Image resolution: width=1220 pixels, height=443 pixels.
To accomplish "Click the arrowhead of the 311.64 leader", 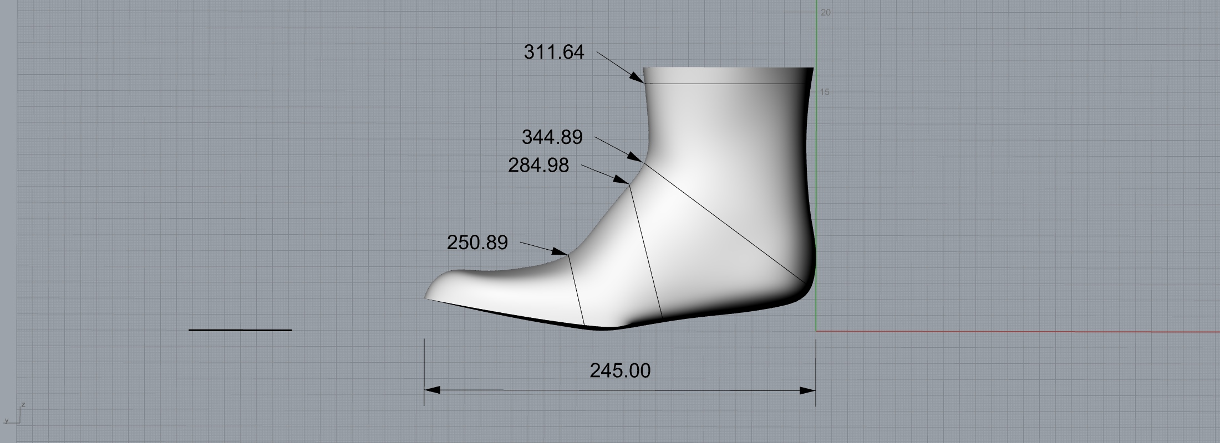I will click(x=639, y=80).
